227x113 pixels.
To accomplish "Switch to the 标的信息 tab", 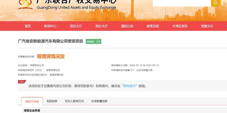I will (x=52, y=101).
